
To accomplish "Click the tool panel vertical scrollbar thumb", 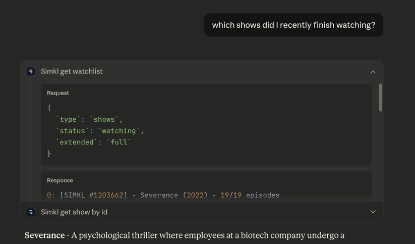I will [381, 98].
